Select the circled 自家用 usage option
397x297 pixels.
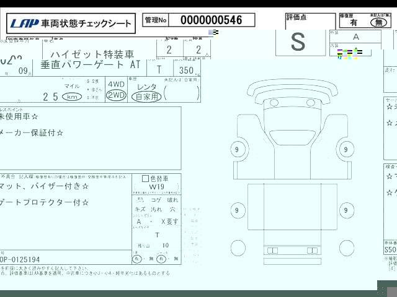[147, 97]
